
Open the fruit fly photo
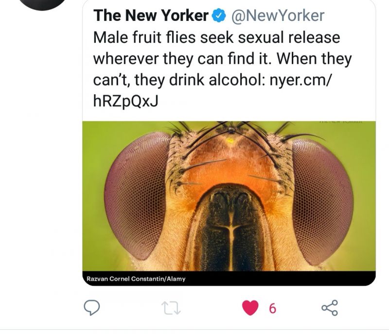pyautogui.click(x=229, y=196)
